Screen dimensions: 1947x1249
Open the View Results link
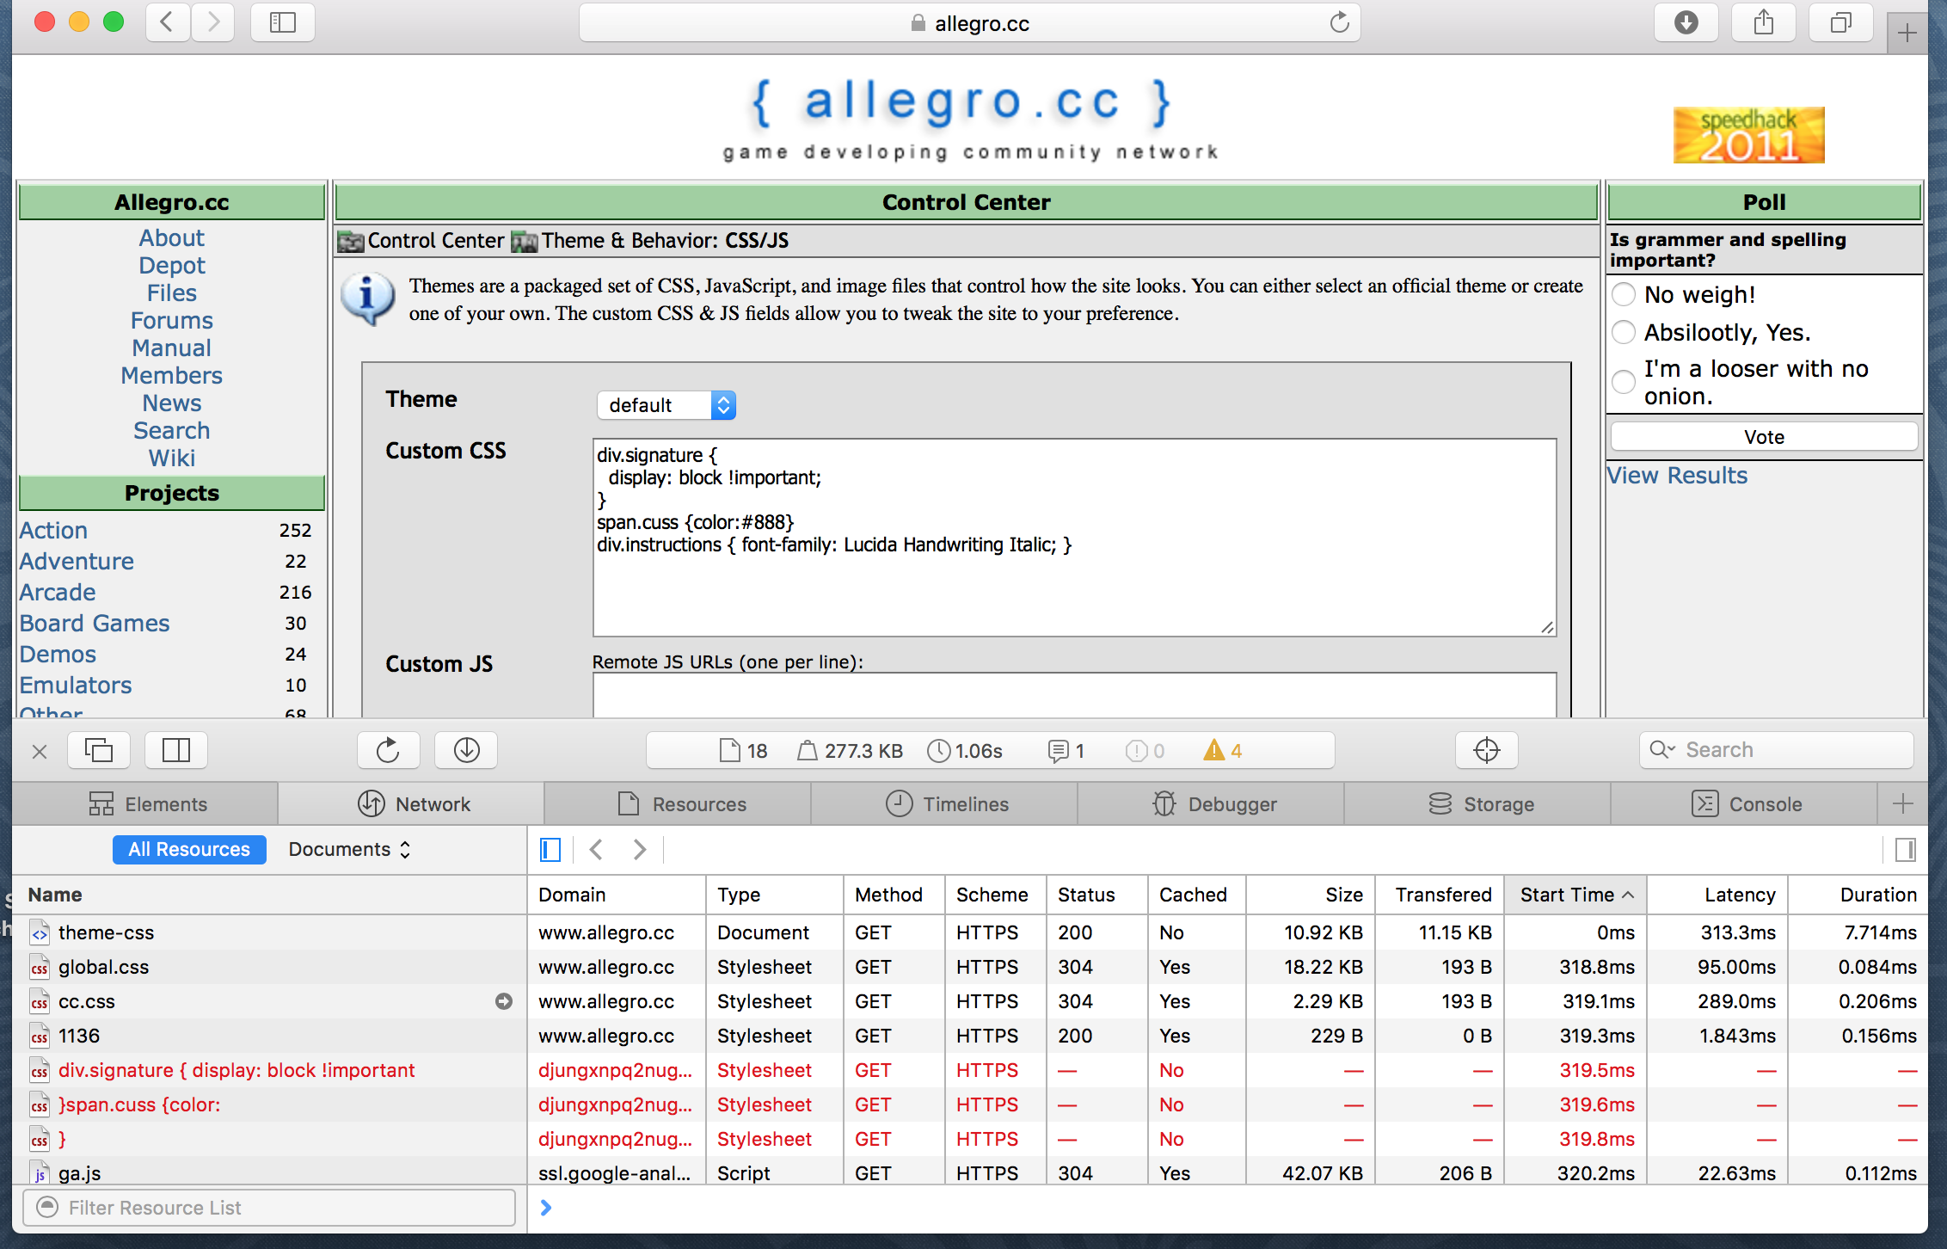(x=1677, y=476)
